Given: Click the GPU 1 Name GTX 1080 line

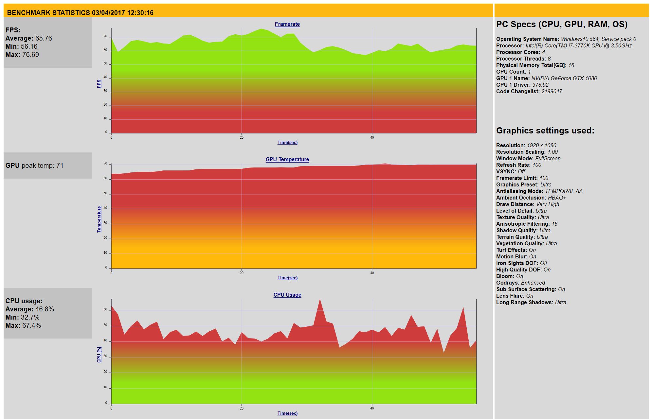Looking at the screenshot, I should pos(546,78).
